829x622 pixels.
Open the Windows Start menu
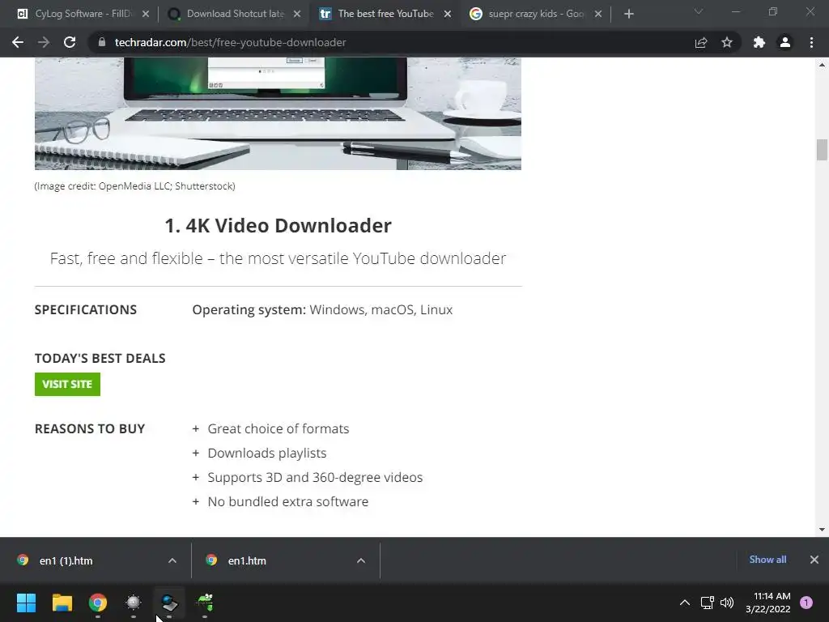tap(26, 603)
